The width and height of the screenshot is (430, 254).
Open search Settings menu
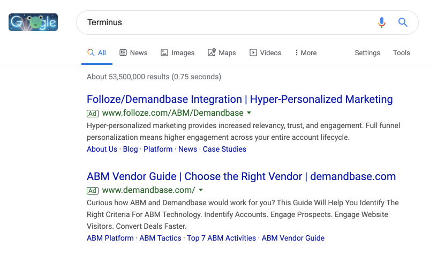[367, 53]
